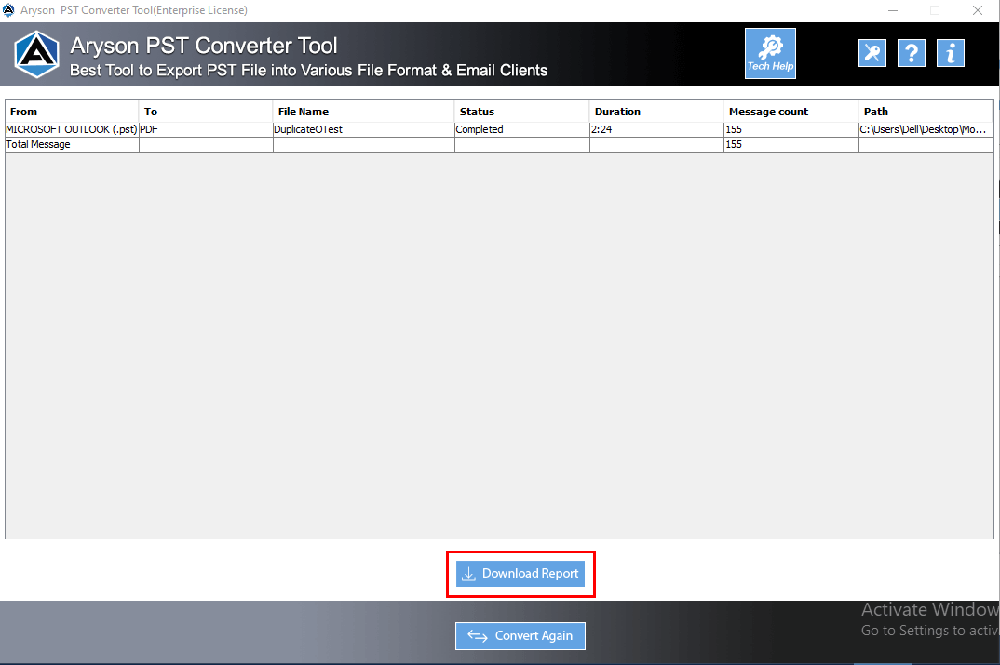View product details via the info icon

[951, 53]
